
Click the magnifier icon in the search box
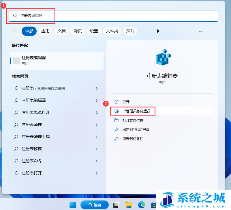(x=15, y=16)
